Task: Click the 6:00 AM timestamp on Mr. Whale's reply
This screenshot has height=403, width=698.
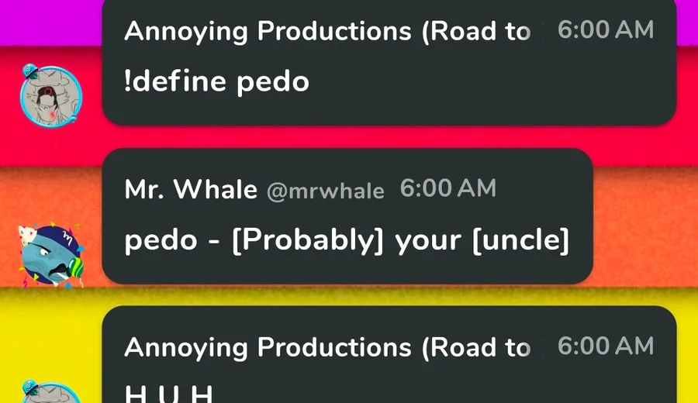Action: 447,189
